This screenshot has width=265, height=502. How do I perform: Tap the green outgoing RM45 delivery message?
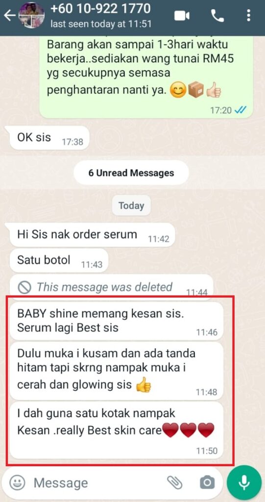tap(146, 77)
